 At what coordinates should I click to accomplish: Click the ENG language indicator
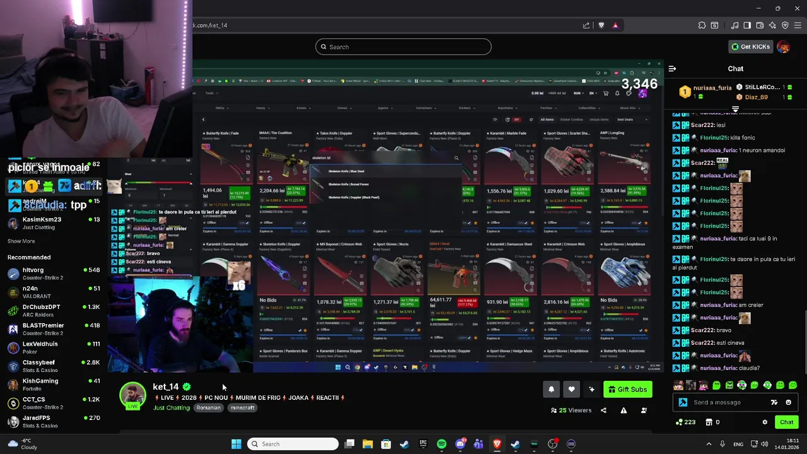(x=738, y=444)
